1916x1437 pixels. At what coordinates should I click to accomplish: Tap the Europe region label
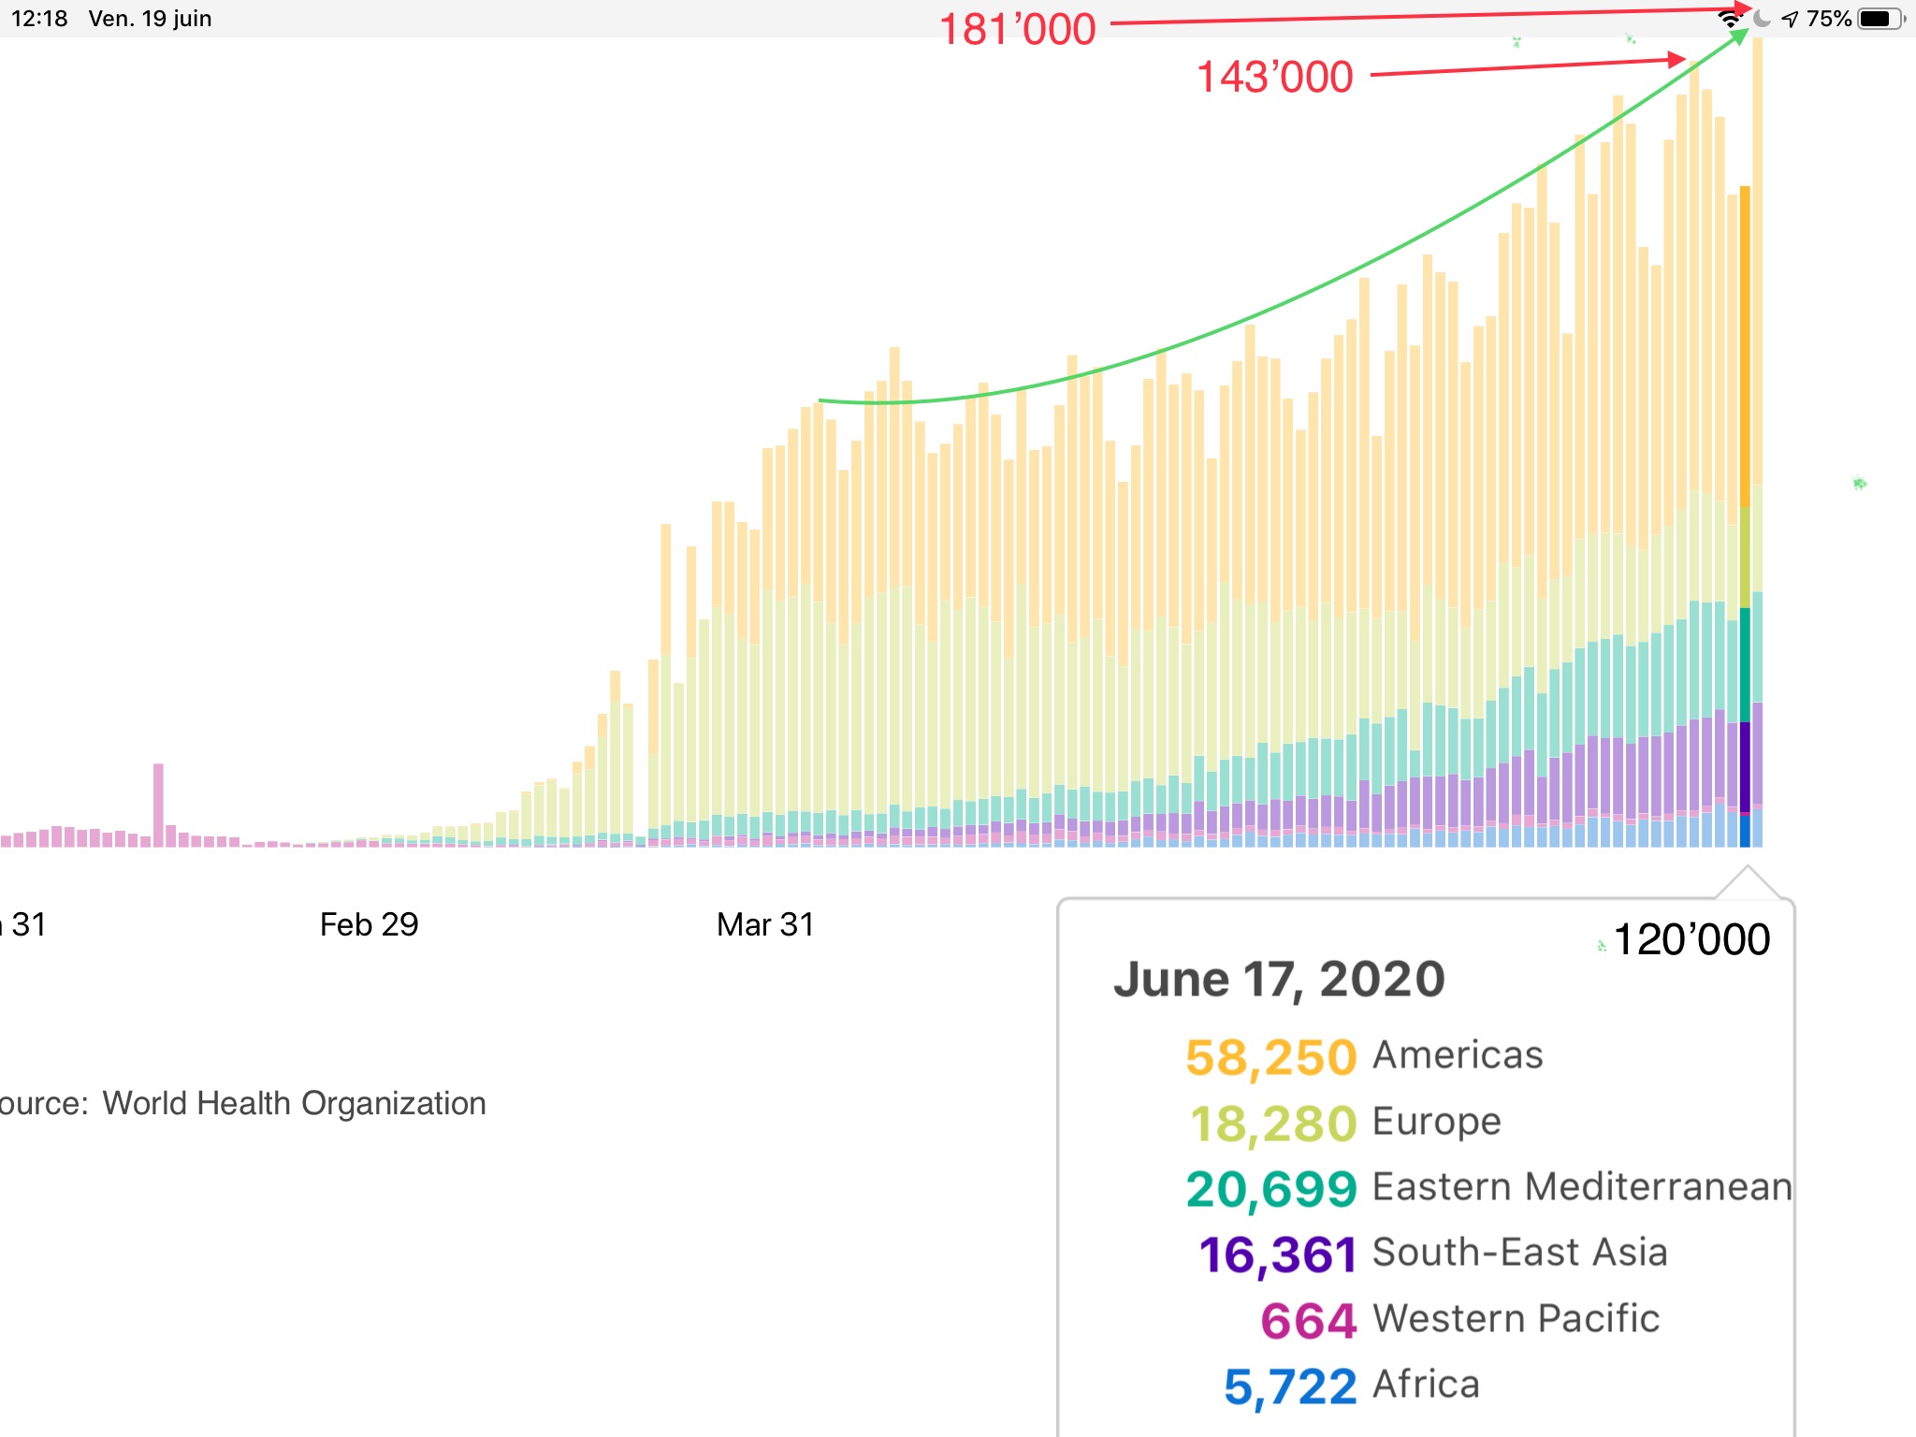pyautogui.click(x=1437, y=1122)
